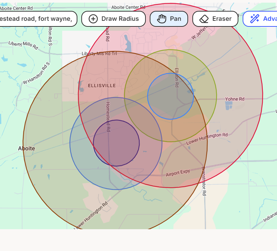This screenshot has width=277, height=251.
Task: Click the Airport Expy road label
Action: tap(178, 173)
